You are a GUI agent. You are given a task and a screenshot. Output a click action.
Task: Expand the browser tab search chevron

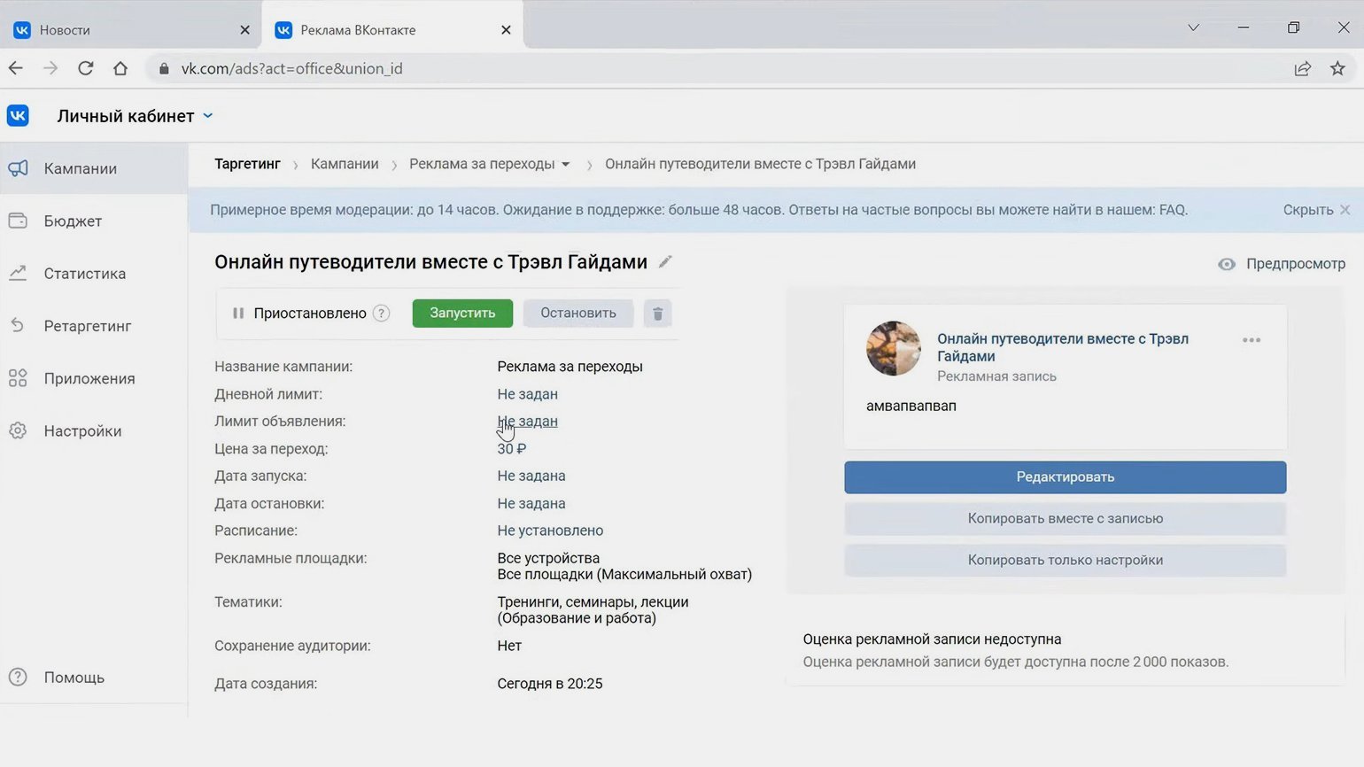(1193, 28)
